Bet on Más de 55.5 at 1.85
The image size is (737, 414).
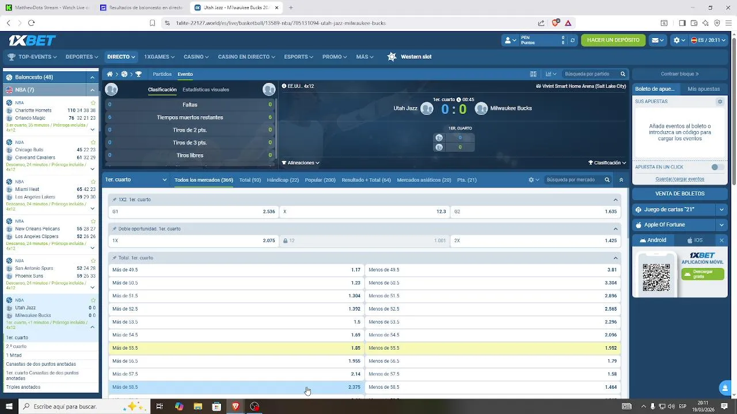[x=236, y=348]
